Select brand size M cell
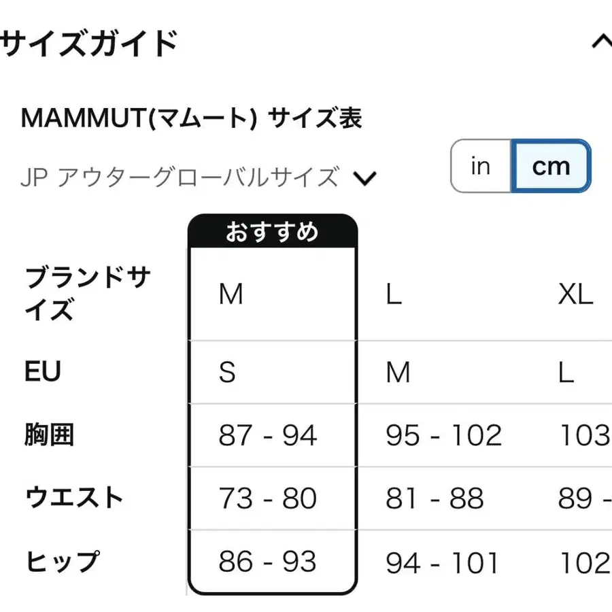This screenshot has height=612, width=612. pyautogui.click(x=231, y=295)
